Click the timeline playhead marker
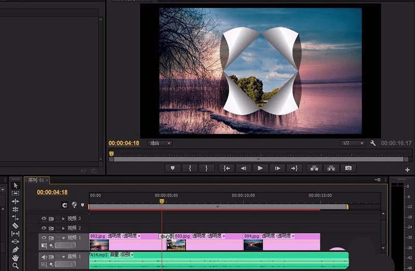Screen dimensions: 415x271 pos(162,201)
